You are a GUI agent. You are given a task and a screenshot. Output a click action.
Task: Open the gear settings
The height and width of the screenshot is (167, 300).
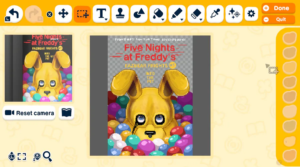coord(251,14)
